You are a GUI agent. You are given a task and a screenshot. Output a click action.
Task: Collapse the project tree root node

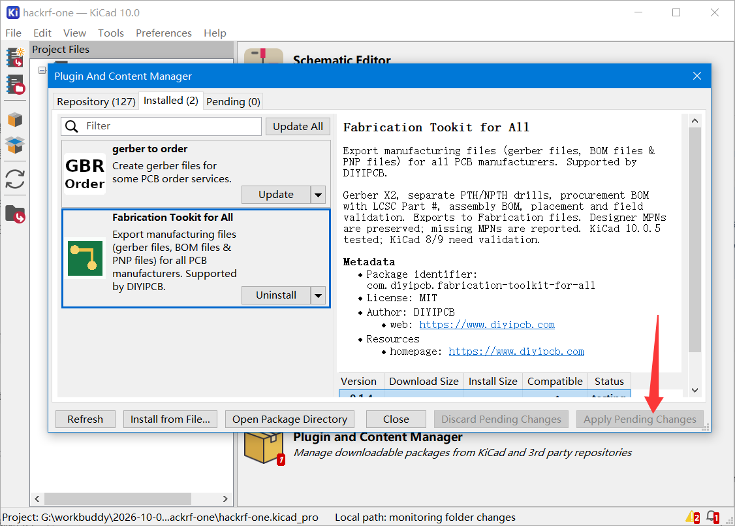click(x=42, y=71)
